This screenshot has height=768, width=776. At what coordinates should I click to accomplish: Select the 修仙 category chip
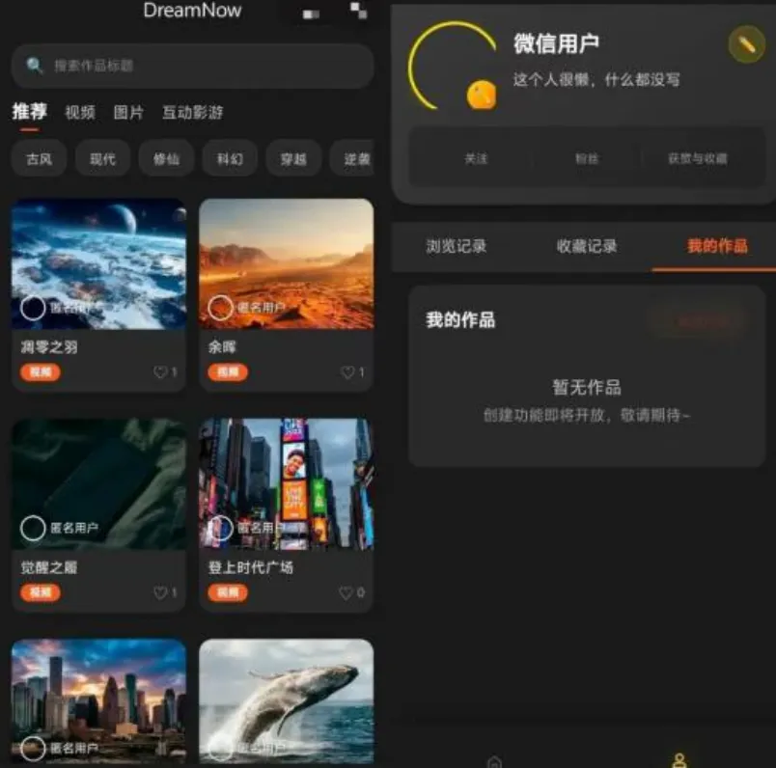click(166, 158)
